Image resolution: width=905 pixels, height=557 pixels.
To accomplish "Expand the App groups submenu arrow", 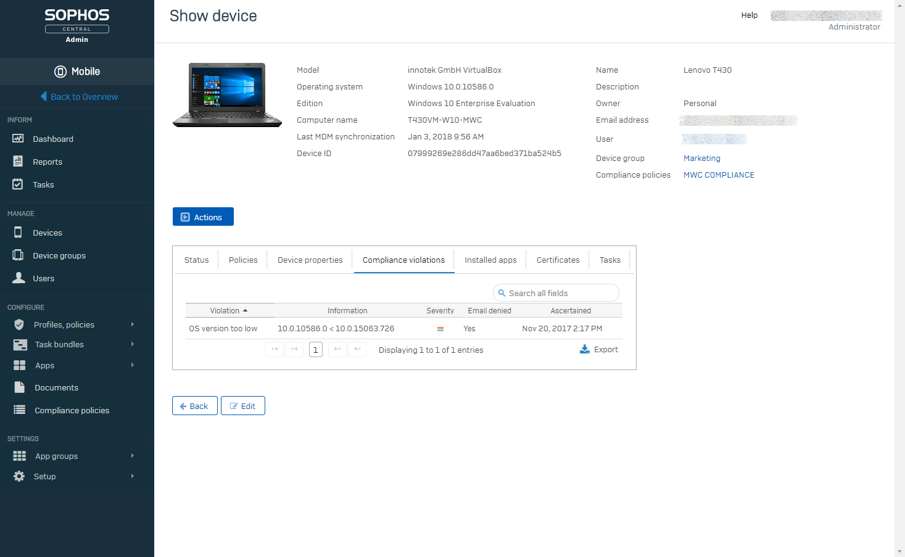I will tap(133, 456).
